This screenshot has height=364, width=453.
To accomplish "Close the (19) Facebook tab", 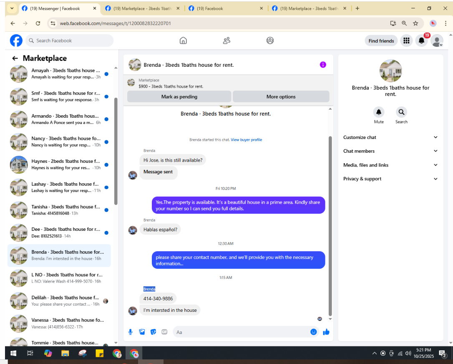I will coord(261,8).
